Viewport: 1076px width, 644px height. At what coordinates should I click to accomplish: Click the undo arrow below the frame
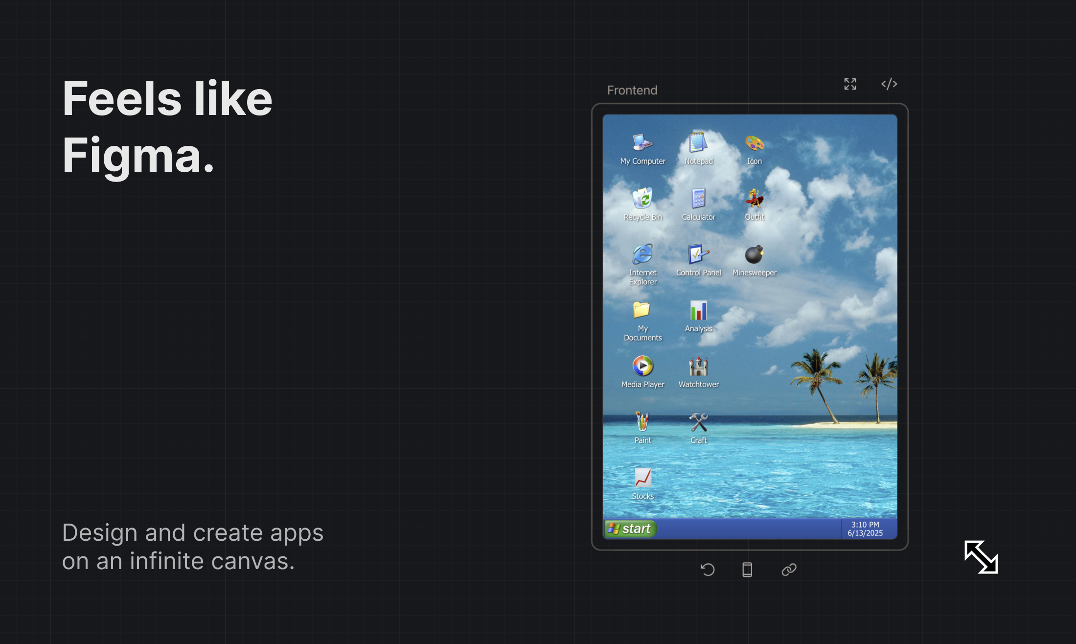click(708, 569)
